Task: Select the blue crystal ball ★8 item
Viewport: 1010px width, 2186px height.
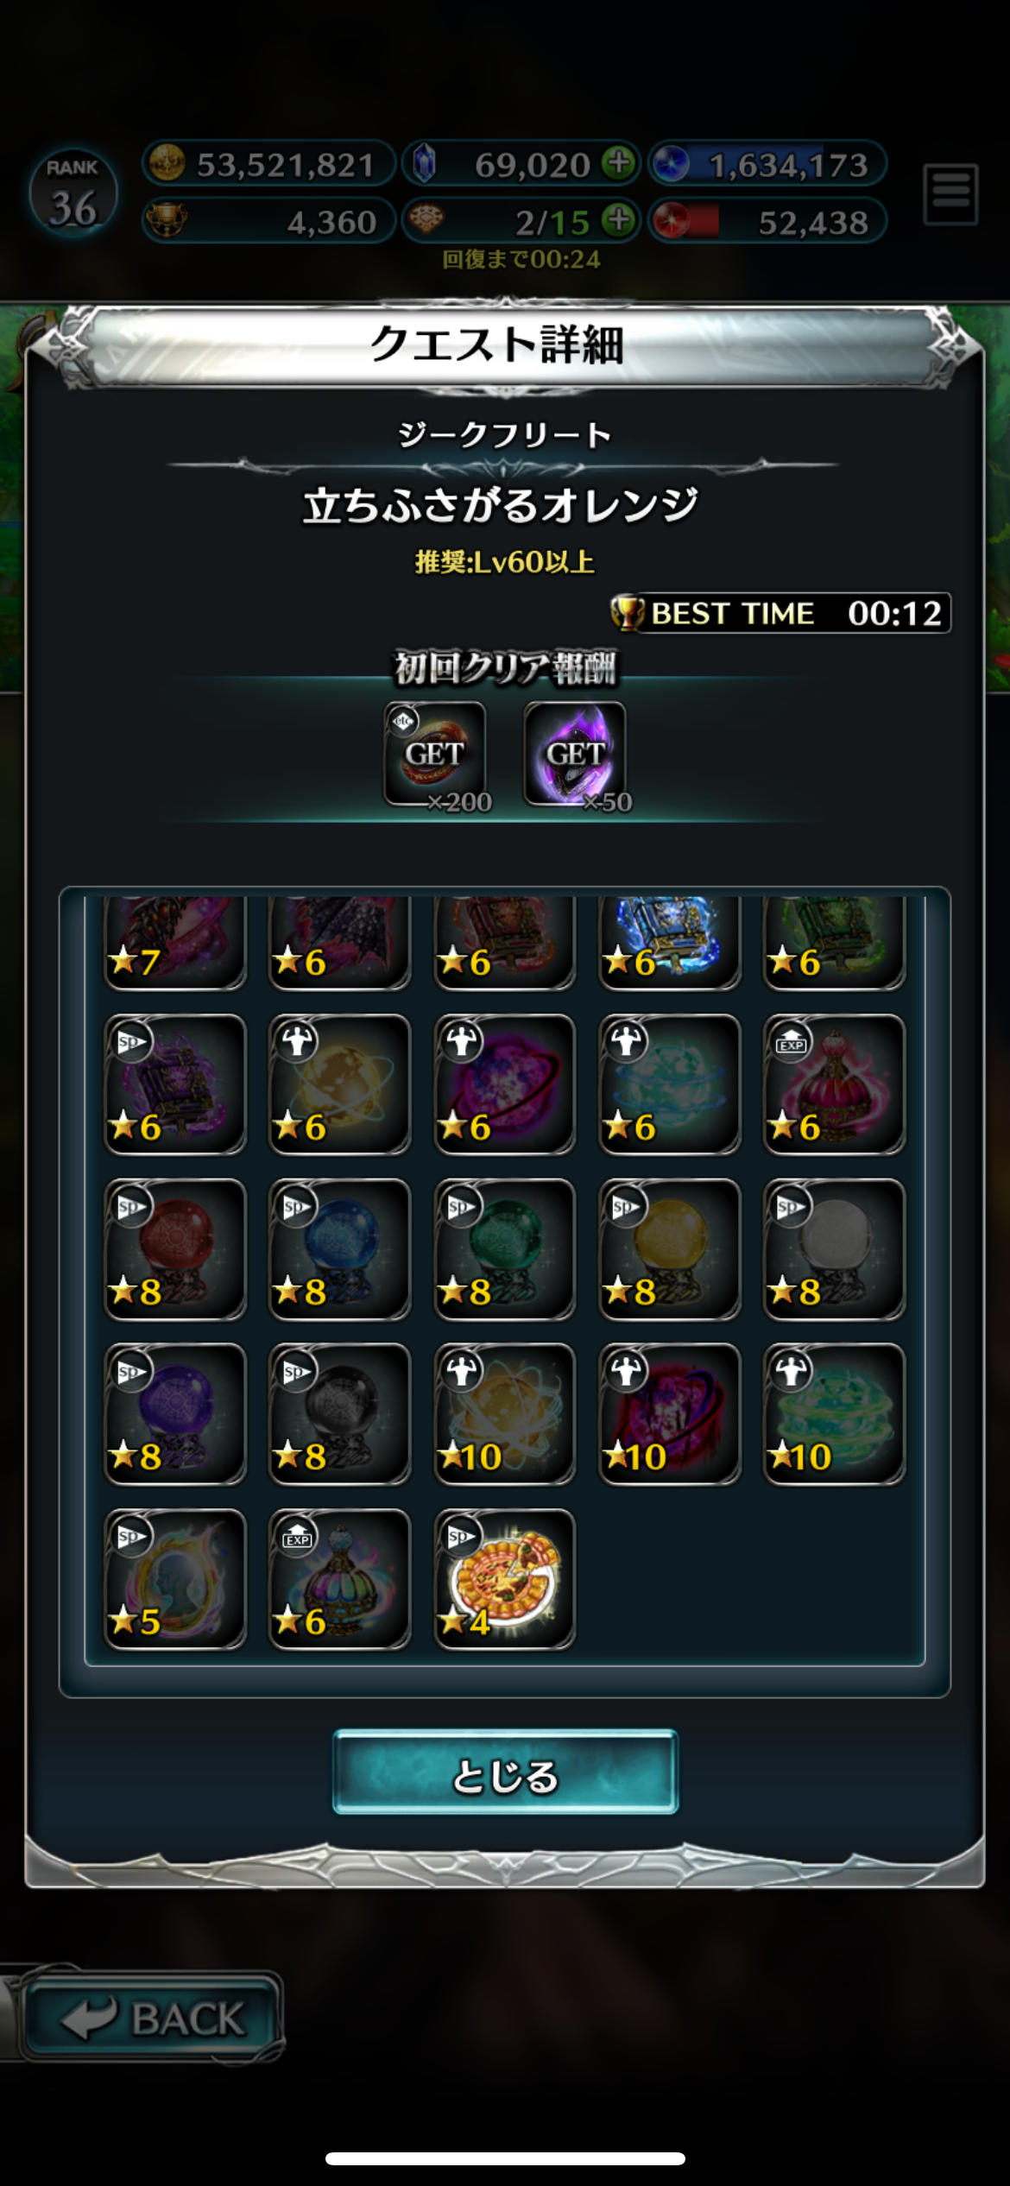Action: pos(340,1249)
